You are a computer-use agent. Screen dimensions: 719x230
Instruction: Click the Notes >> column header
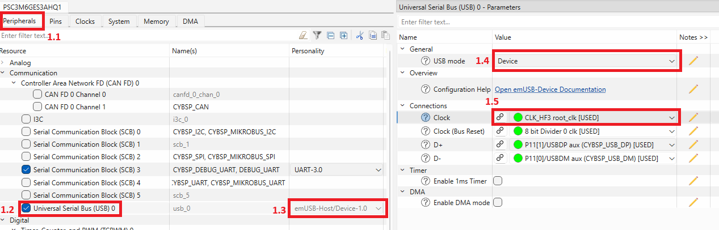(693, 37)
